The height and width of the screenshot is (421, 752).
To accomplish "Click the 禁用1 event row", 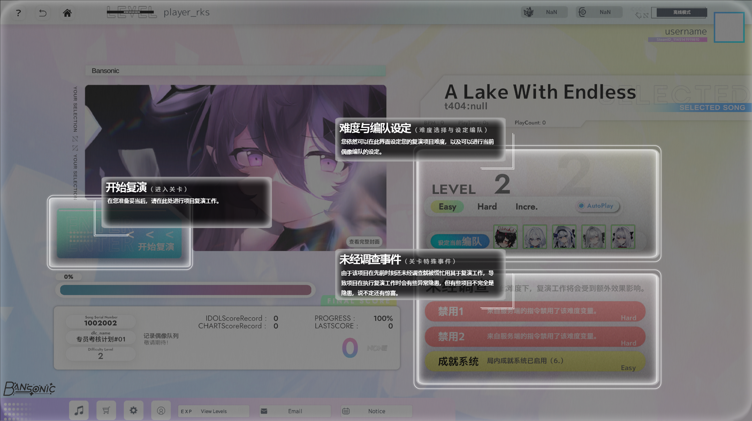I will click(x=535, y=311).
